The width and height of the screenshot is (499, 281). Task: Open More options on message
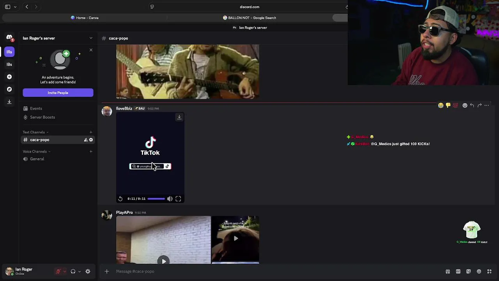click(x=487, y=105)
